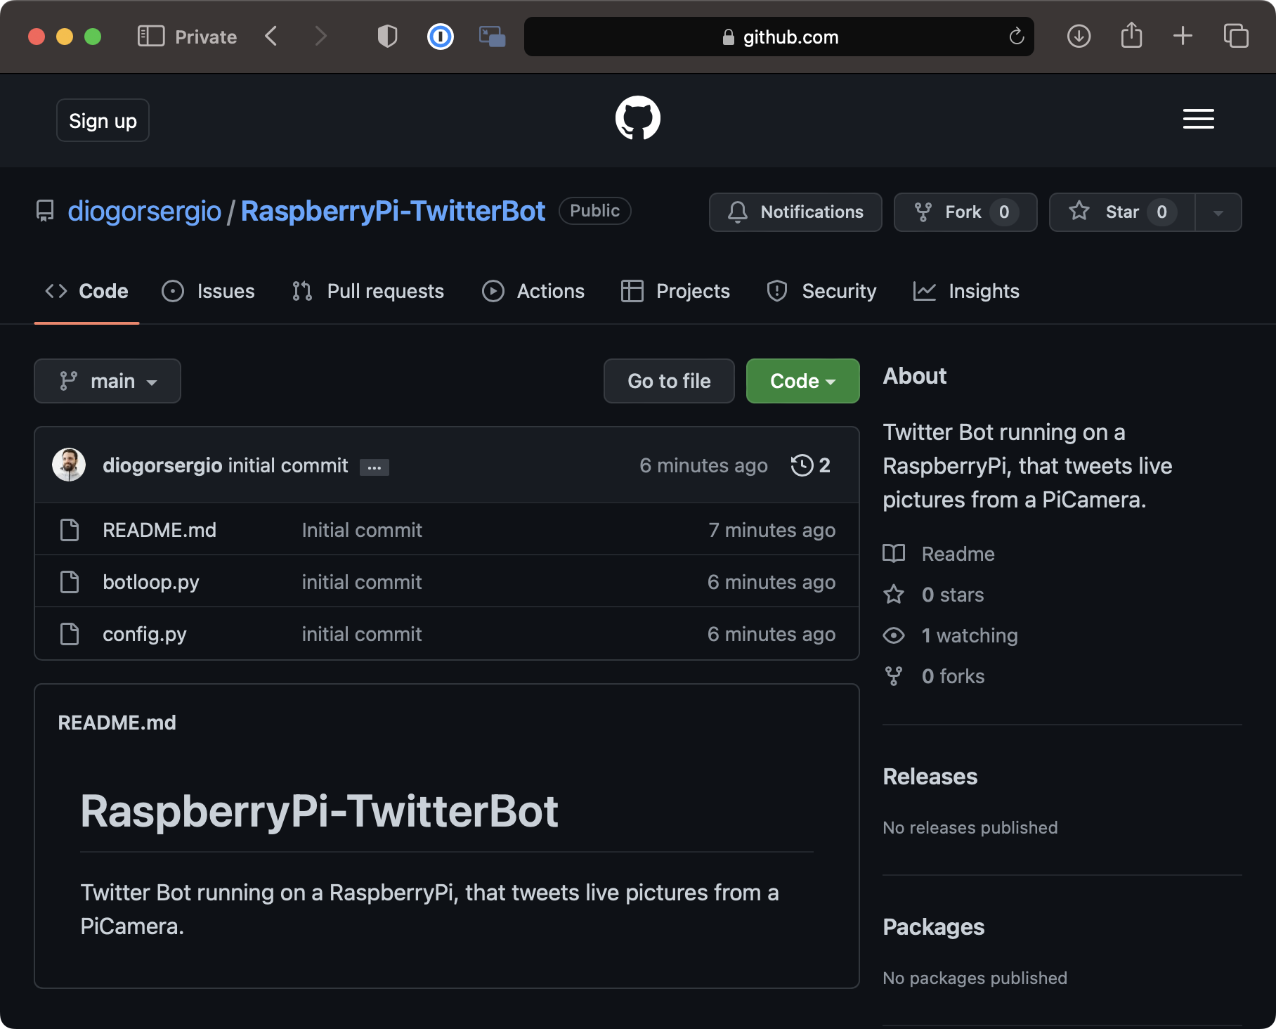Click the repository icon beside diogorsergio
This screenshot has height=1029, width=1276.
click(x=45, y=211)
